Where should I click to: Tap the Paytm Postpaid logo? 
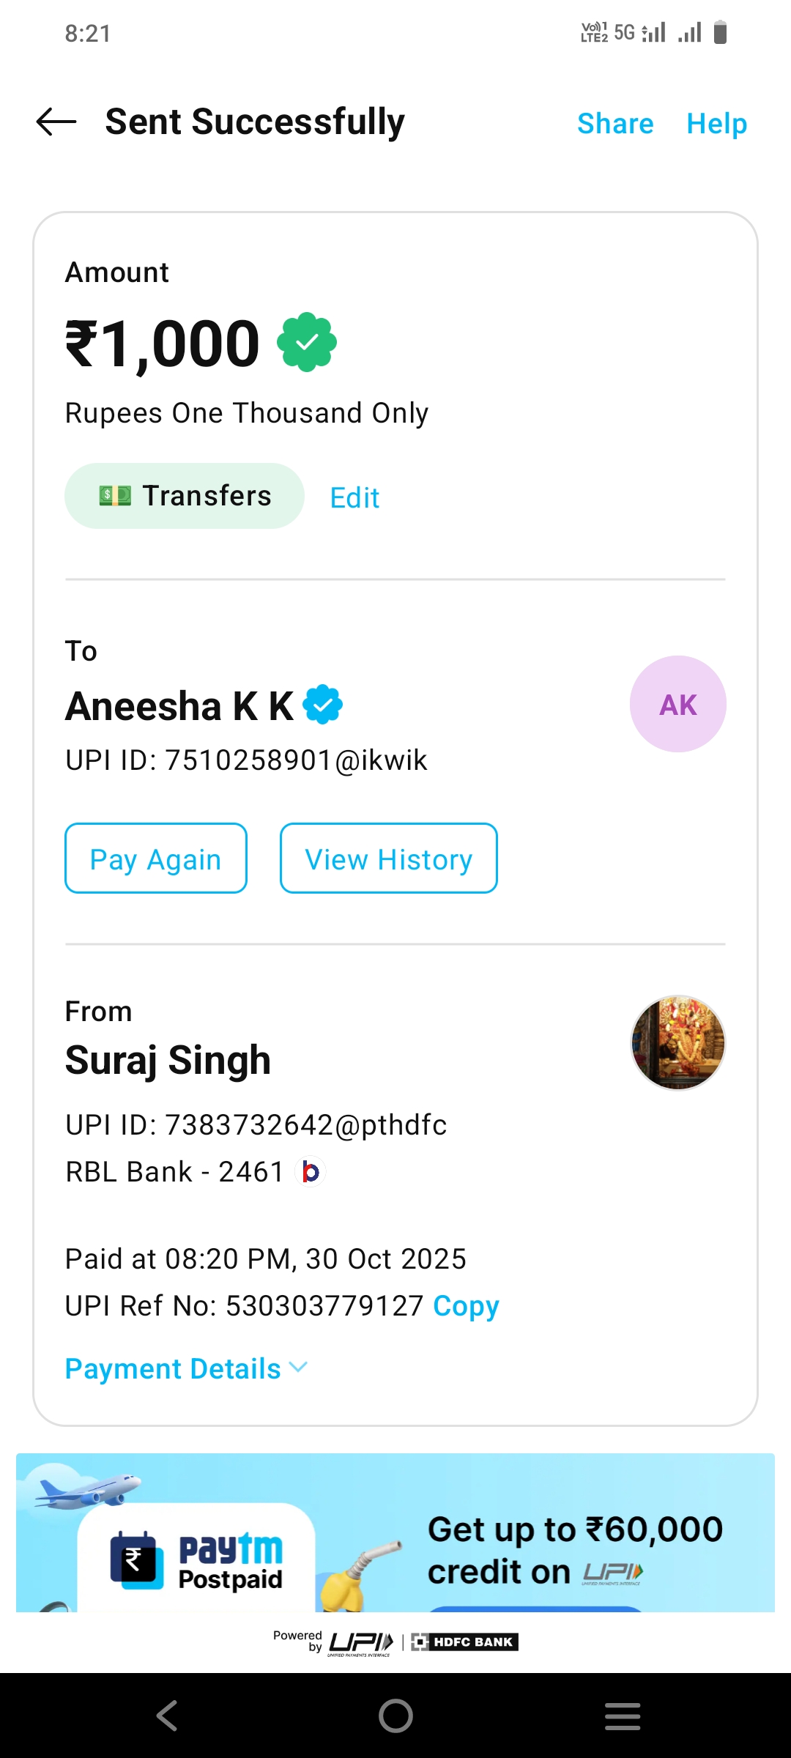197,1559
